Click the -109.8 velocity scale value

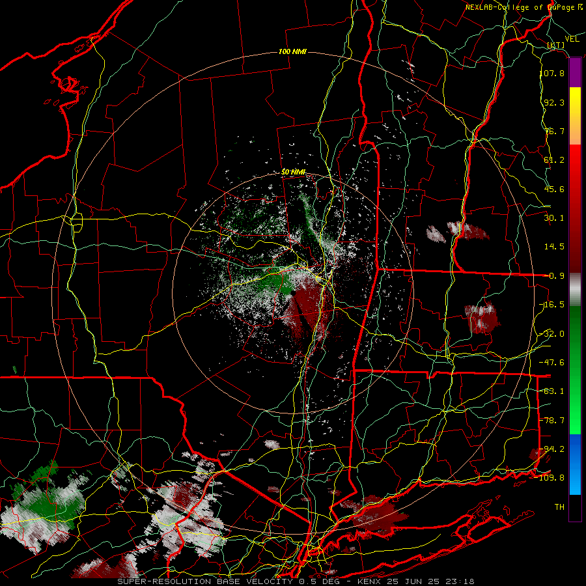click(550, 478)
